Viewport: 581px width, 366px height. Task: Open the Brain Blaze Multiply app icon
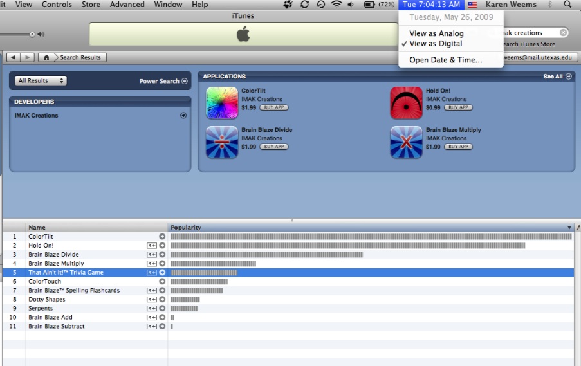pos(406,142)
